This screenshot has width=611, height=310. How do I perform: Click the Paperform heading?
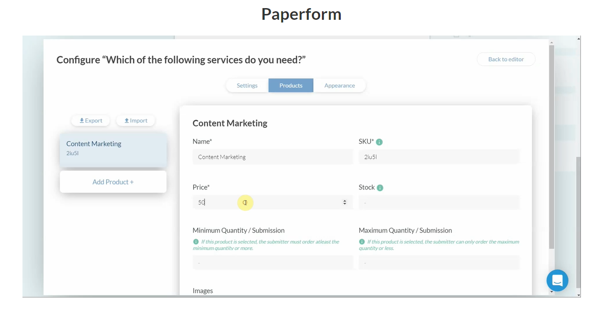pos(301,14)
